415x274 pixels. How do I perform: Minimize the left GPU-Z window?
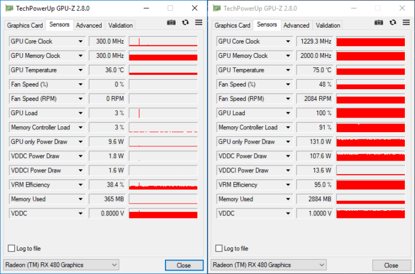click(x=146, y=8)
